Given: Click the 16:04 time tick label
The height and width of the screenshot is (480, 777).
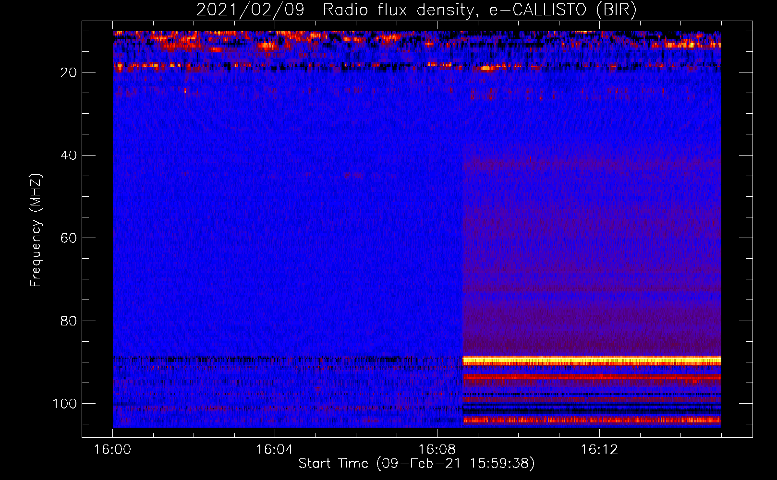Looking at the screenshot, I should 275,450.
